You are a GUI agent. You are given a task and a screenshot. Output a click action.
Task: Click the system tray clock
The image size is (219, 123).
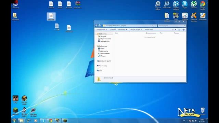point(202,121)
